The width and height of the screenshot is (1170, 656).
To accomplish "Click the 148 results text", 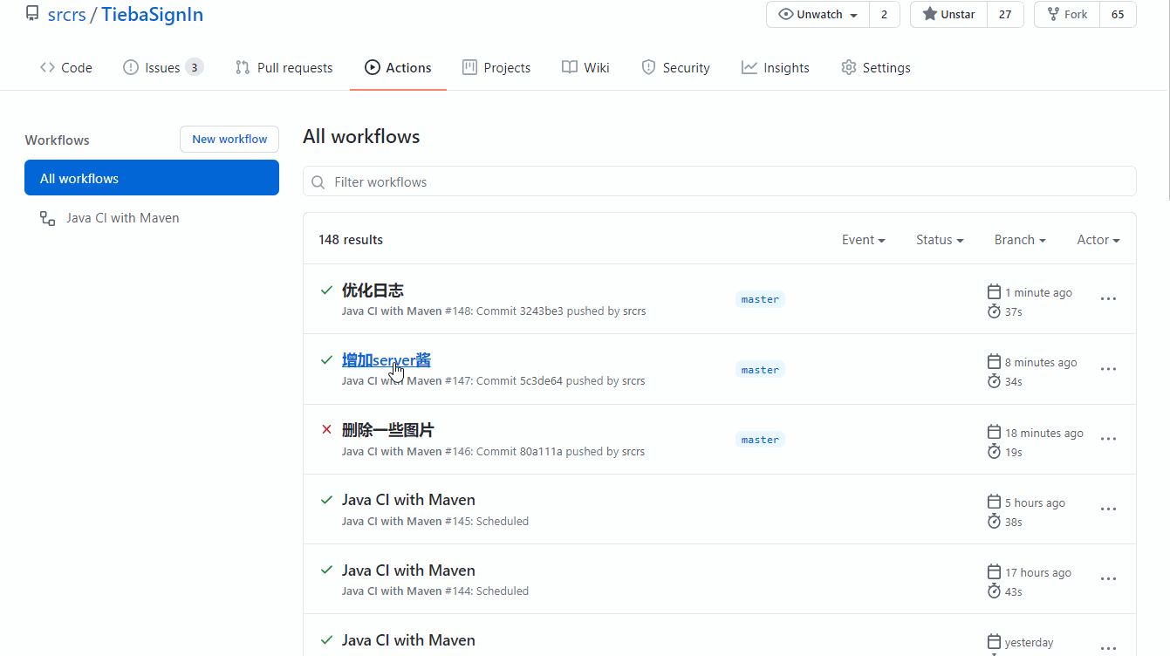I will pyautogui.click(x=351, y=240).
